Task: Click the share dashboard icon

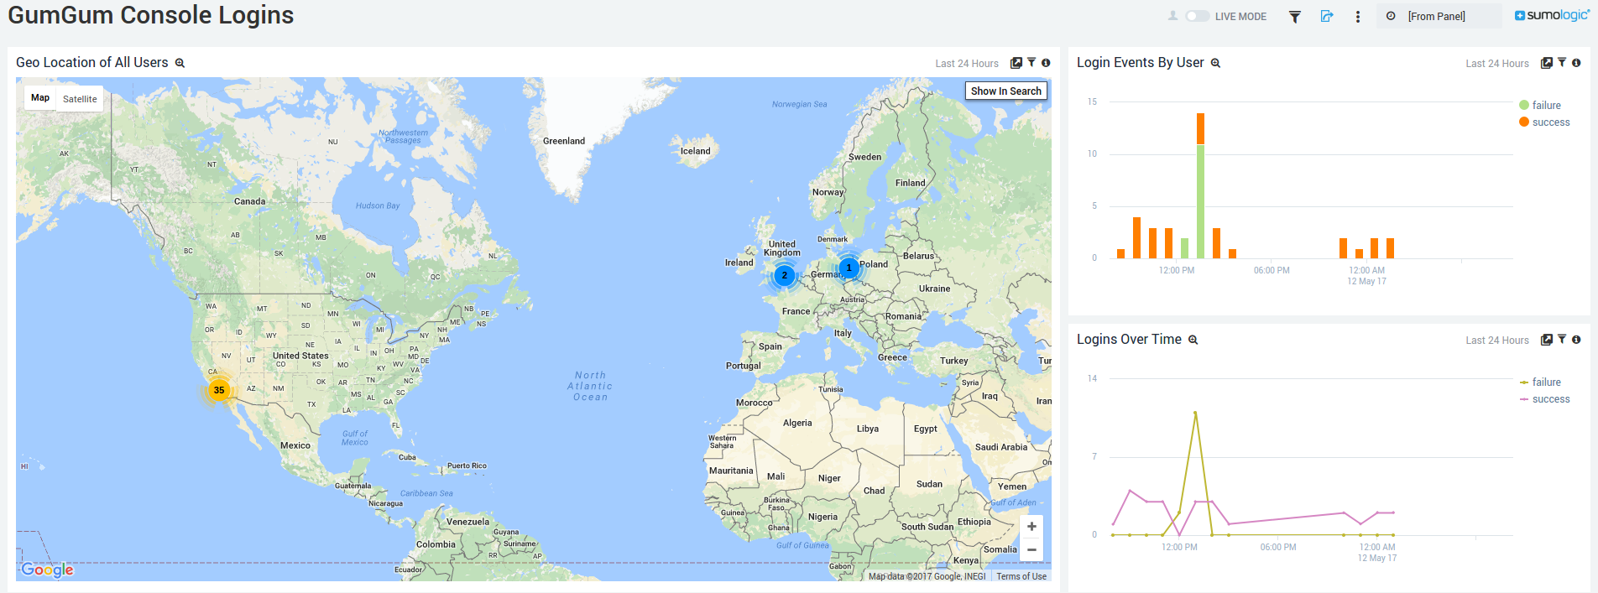Action: (x=1327, y=16)
